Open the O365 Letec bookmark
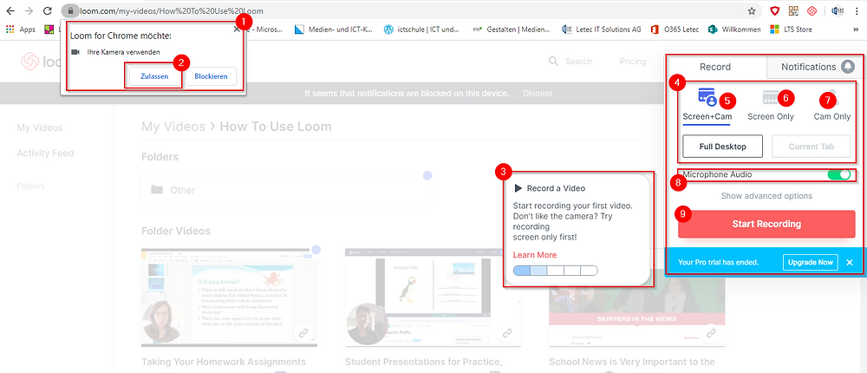867x373 pixels. 675,29
